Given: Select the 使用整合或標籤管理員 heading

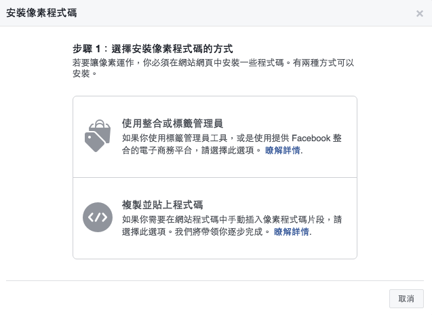Looking at the screenshot, I should point(172,123).
